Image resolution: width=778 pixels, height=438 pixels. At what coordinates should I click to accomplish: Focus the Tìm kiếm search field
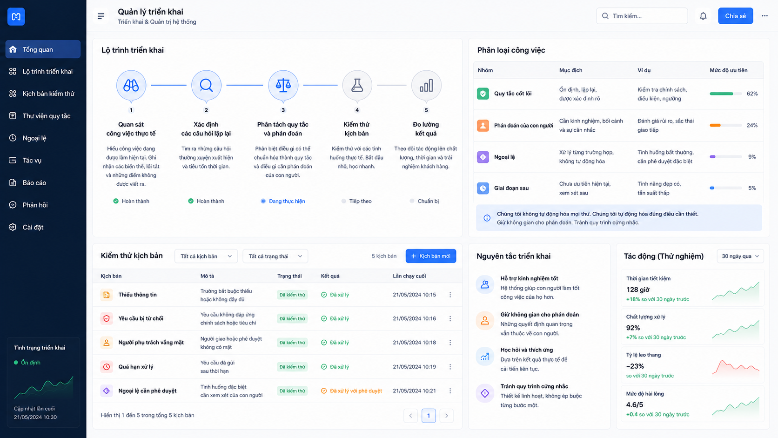click(642, 16)
